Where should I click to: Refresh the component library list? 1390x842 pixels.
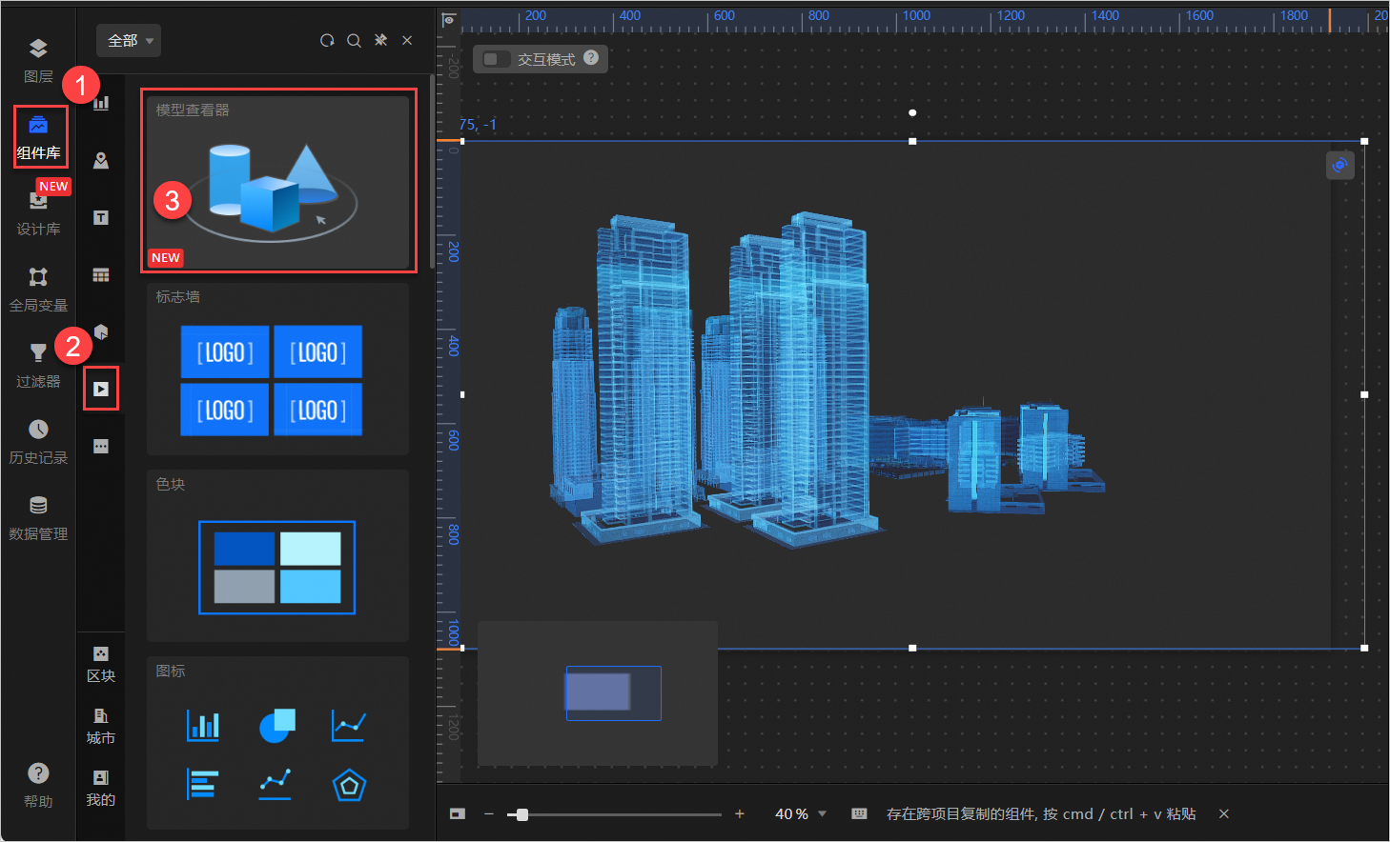(327, 40)
